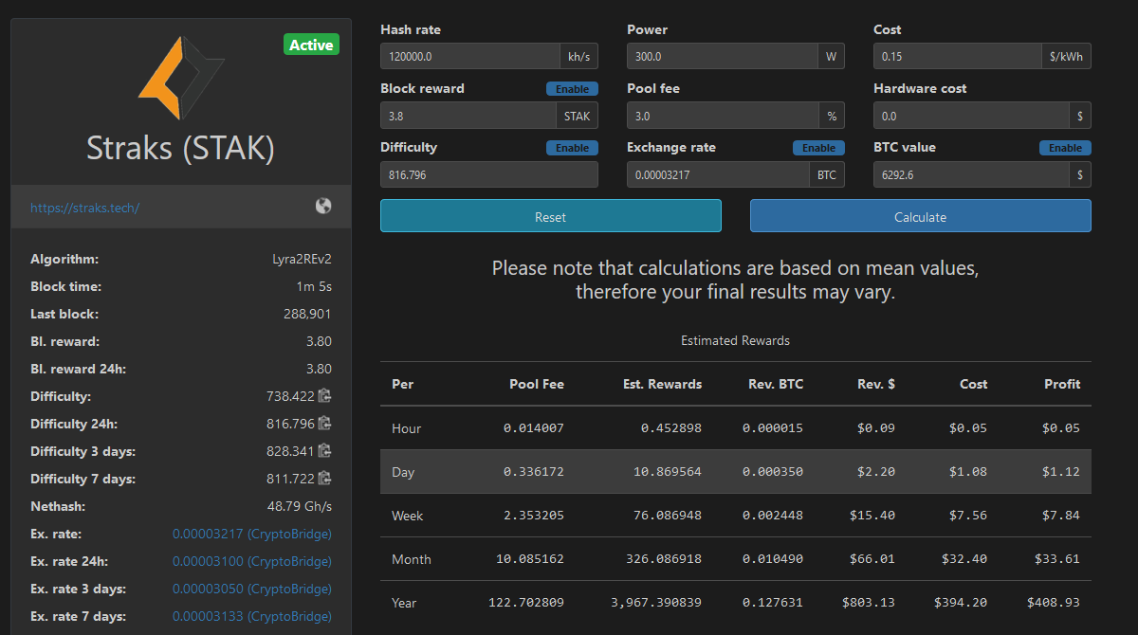Toggle the Block reward Enable switch
The height and width of the screenshot is (635, 1138).
[x=572, y=89]
